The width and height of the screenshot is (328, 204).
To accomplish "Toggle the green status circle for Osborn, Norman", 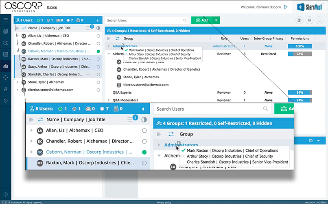I will coord(98,51).
